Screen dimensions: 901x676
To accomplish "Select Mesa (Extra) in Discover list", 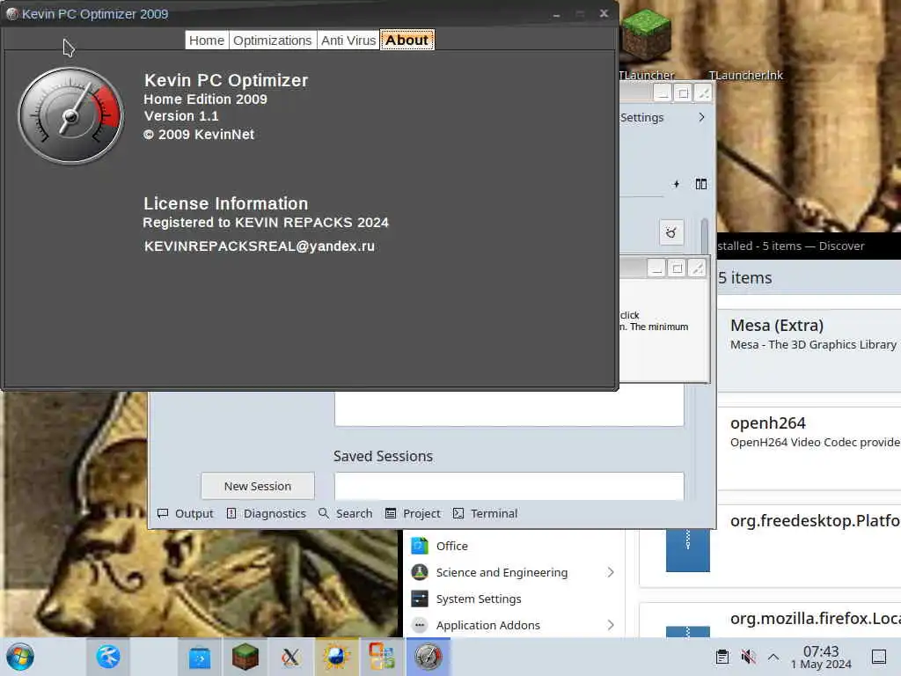I will point(809,350).
